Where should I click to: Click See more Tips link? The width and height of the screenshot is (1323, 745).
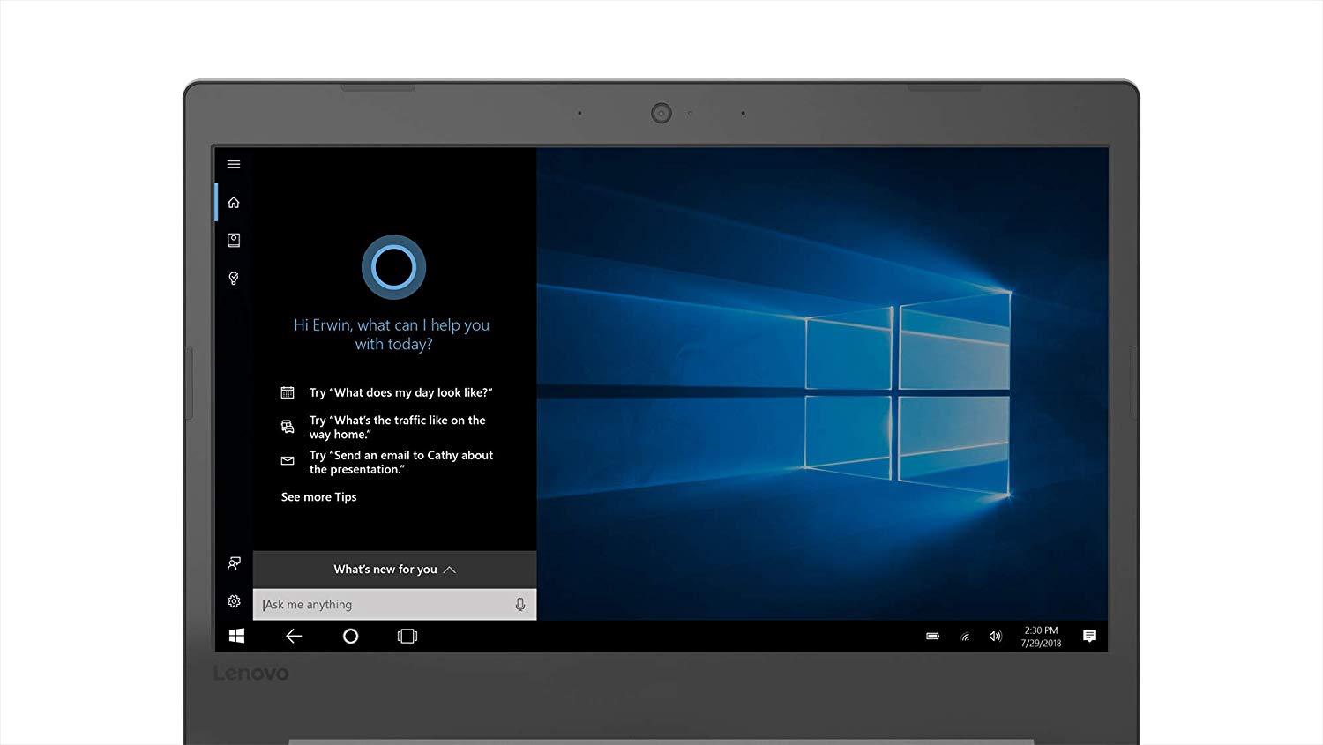click(x=318, y=497)
